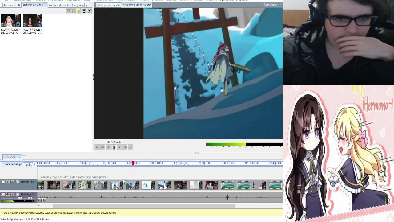The image size is (394, 222).
Task: Click audio track lock icon
Action: click(x=18, y=194)
